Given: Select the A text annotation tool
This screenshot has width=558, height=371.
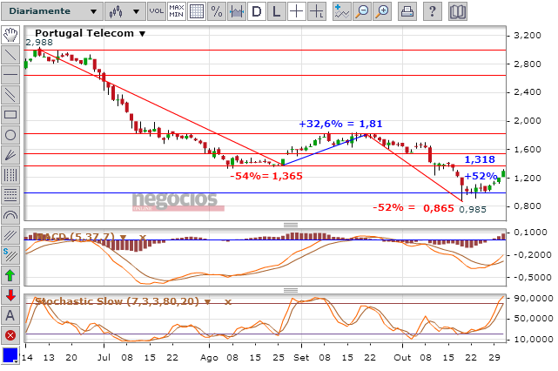Looking at the screenshot, I should point(10,315).
